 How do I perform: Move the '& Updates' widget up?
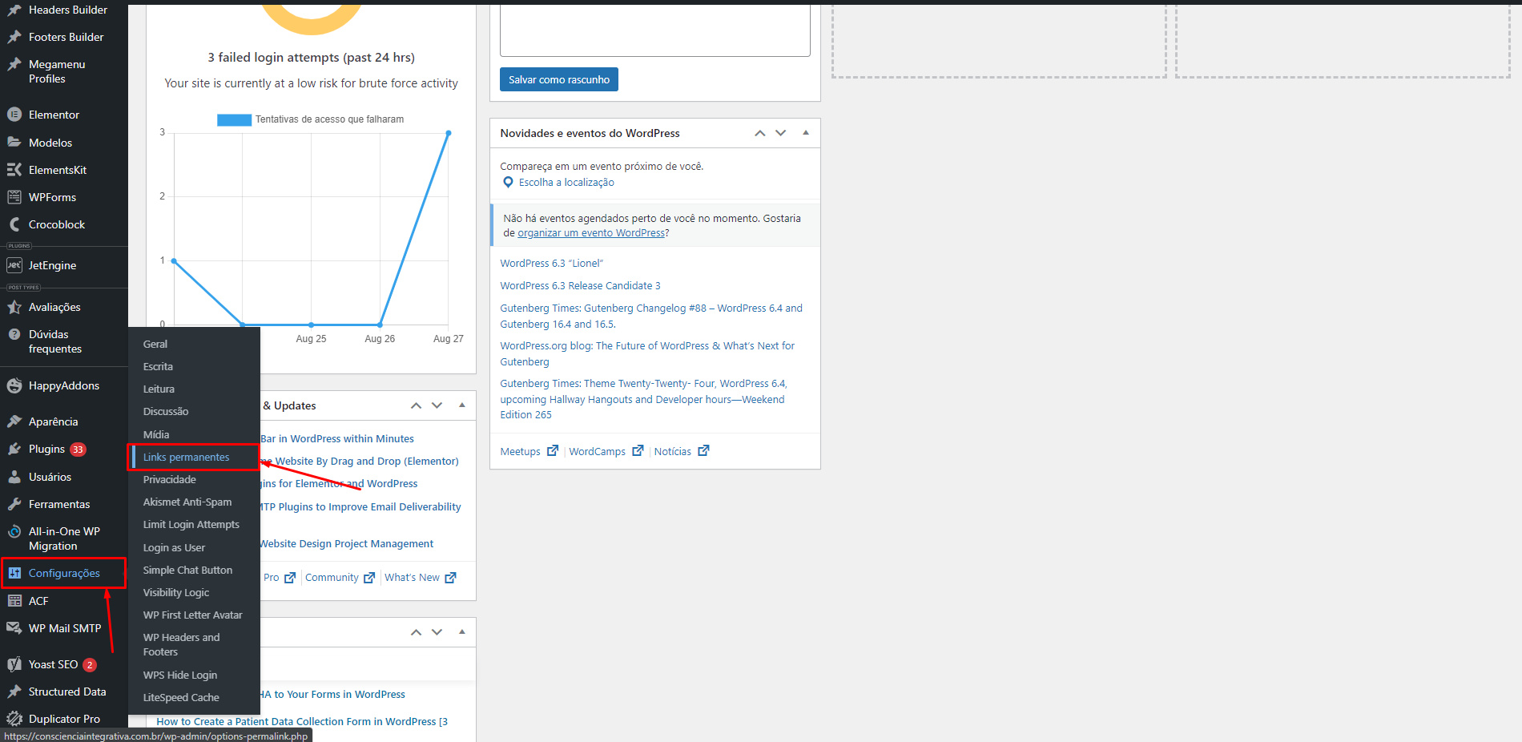point(416,405)
